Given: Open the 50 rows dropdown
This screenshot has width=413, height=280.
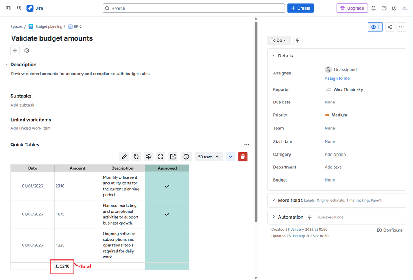Looking at the screenshot, I should click(208, 157).
